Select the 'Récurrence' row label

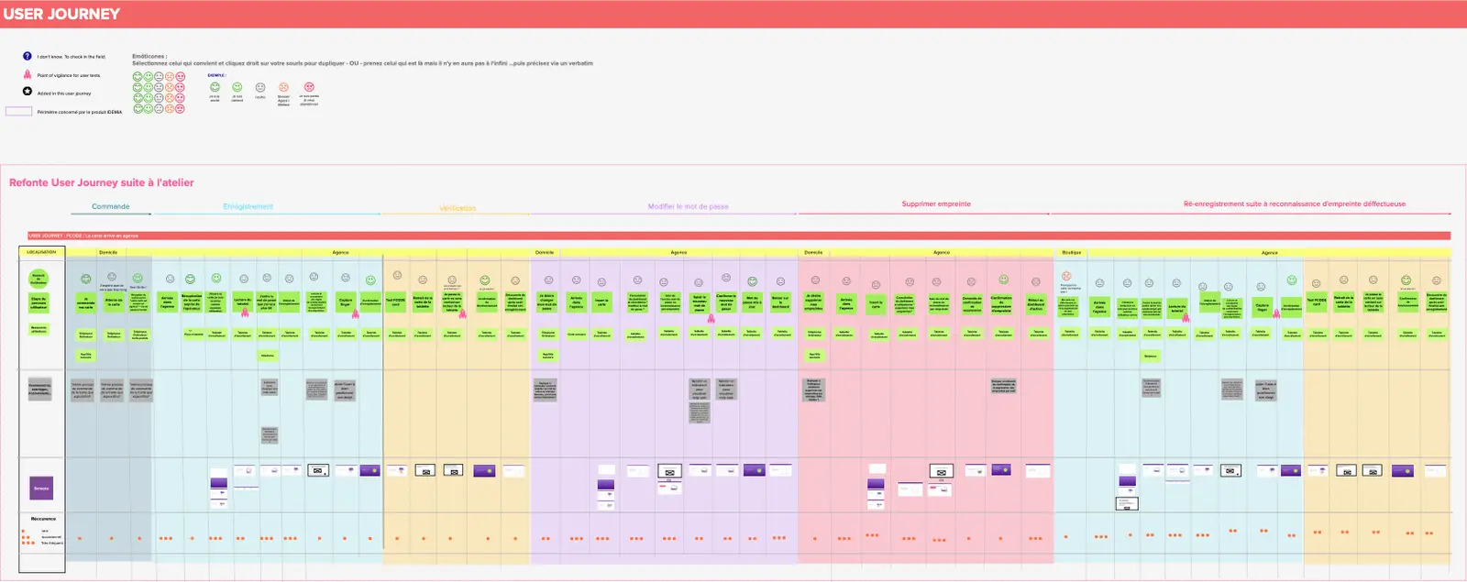43,519
